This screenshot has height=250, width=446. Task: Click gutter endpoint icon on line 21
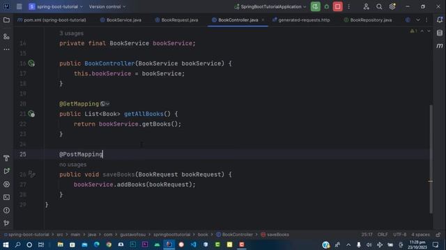tap(31, 114)
